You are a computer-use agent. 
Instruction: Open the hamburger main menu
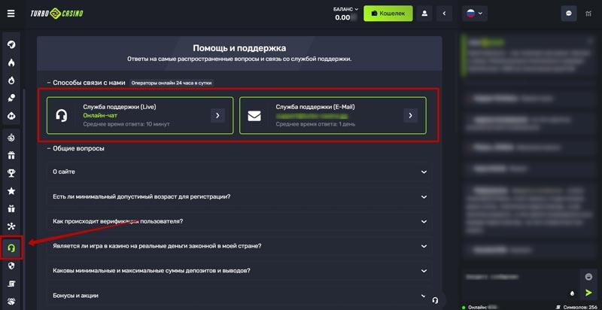pos(11,14)
